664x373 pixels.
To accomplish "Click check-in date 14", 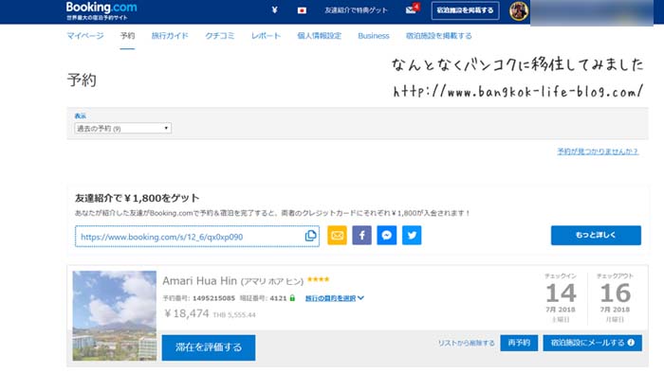I will (x=561, y=293).
